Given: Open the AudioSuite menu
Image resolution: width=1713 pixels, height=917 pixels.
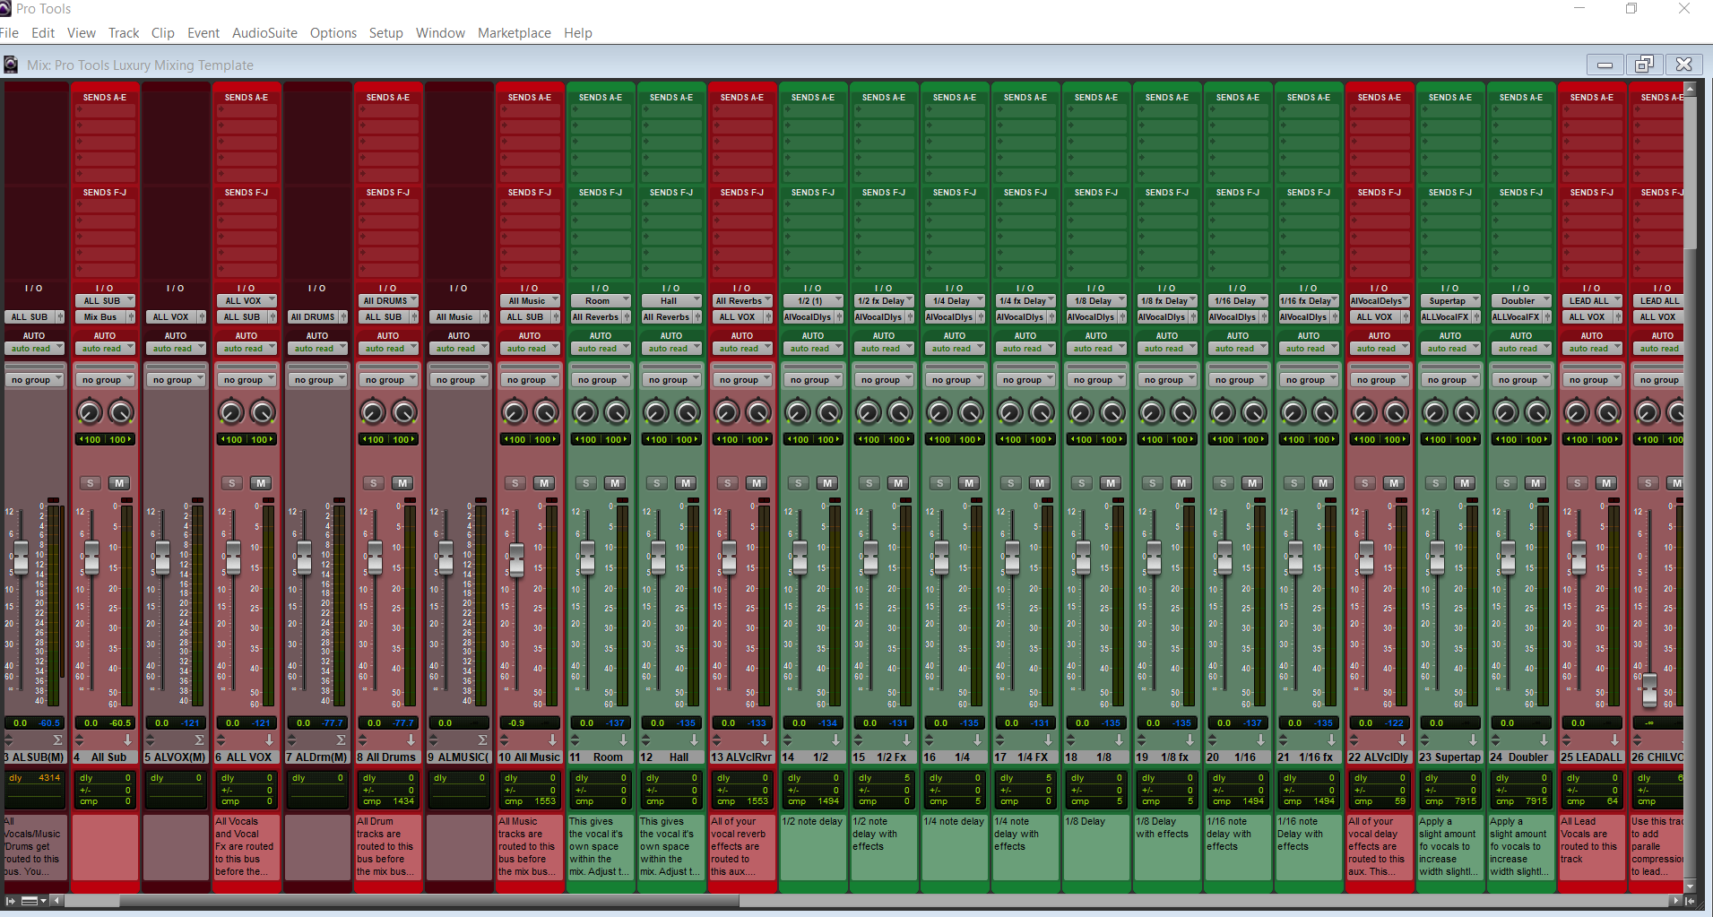Looking at the screenshot, I should coord(264,33).
